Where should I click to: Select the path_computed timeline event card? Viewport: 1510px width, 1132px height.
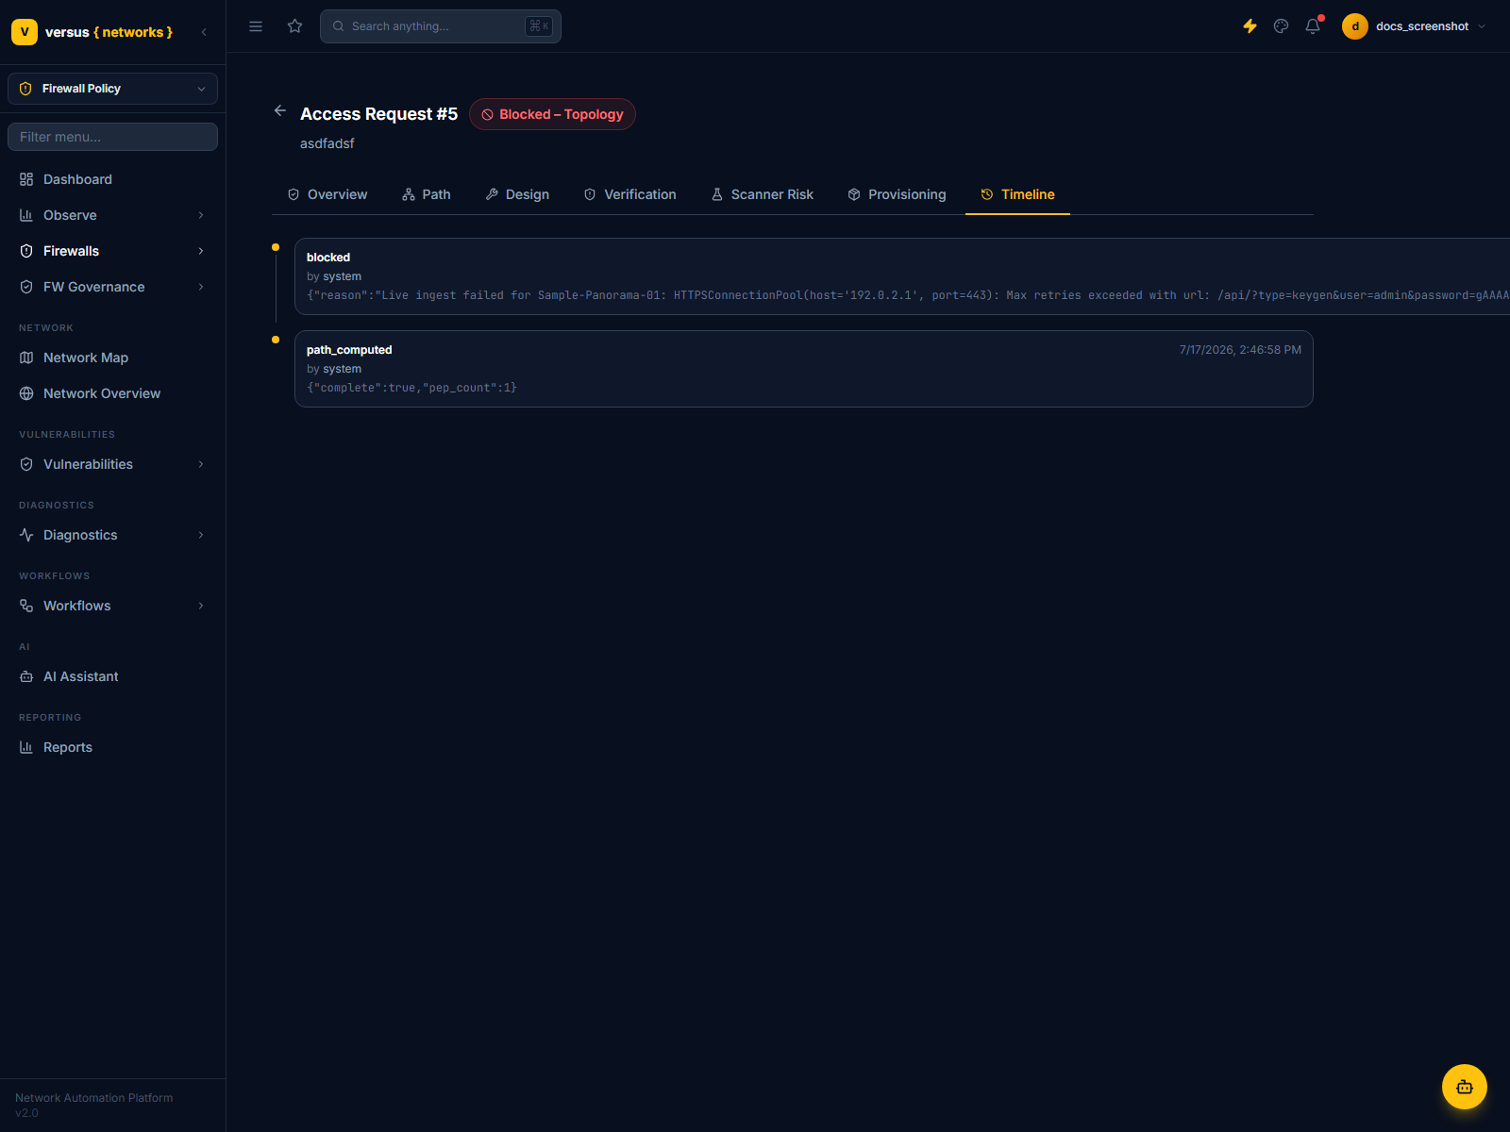tap(804, 369)
